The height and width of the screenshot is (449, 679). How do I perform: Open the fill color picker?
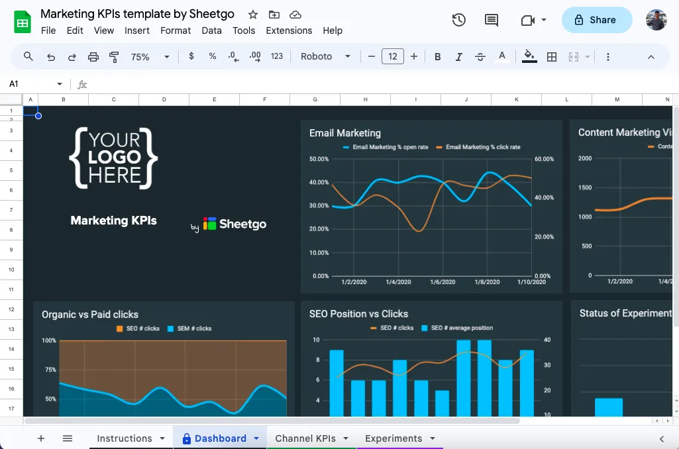click(x=529, y=57)
